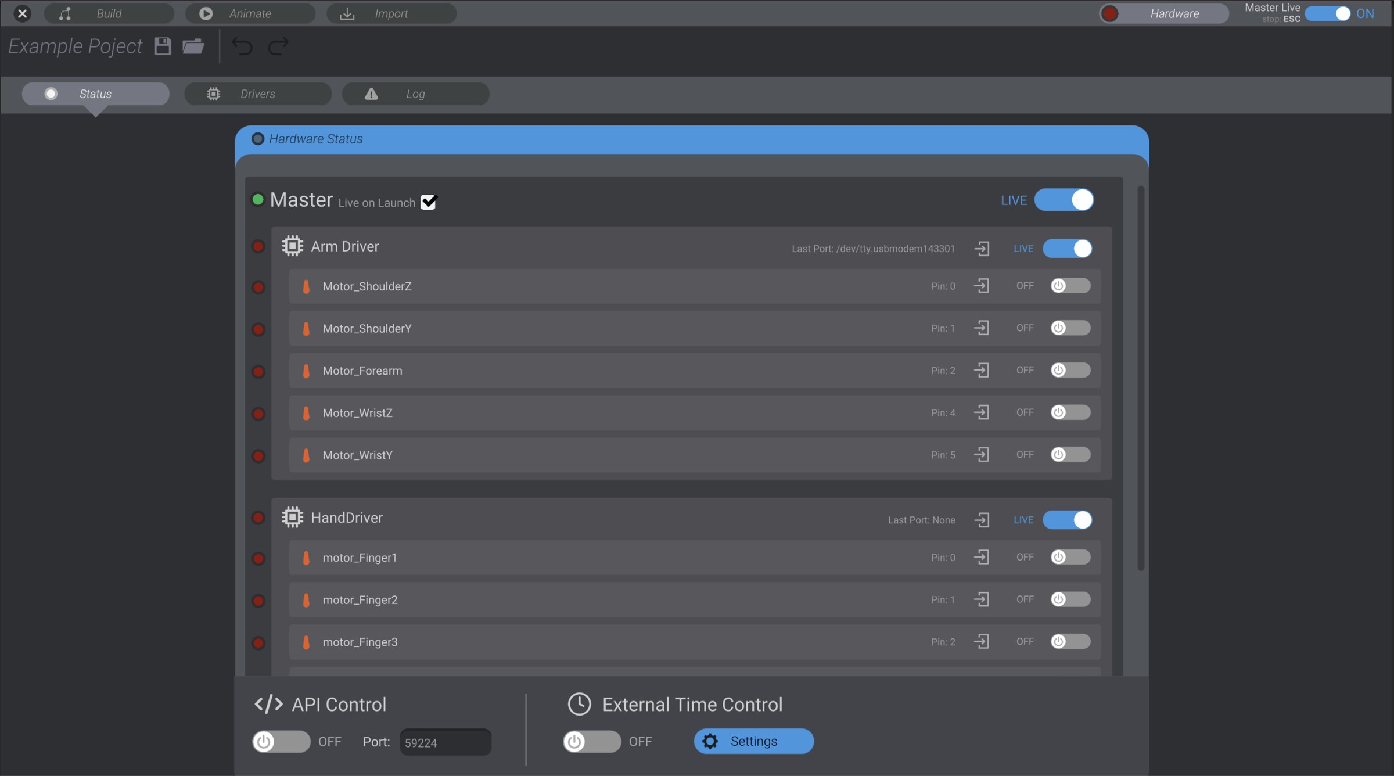Open a project using the folder icon
Viewport: 1394px width, 776px height.
pos(193,46)
